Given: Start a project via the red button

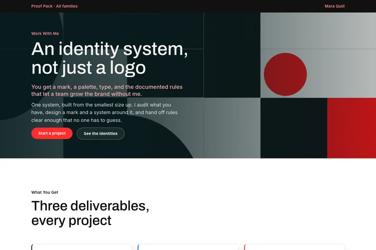Looking at the screenshot, I should tap(52, 133).
